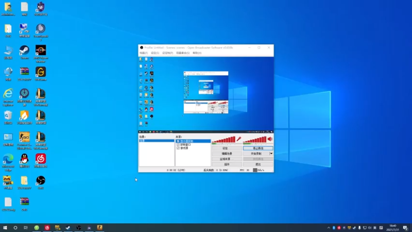Open the YY raccoon desktop shortcut
This screenshot has width=412, height=232.
(8, 183)
